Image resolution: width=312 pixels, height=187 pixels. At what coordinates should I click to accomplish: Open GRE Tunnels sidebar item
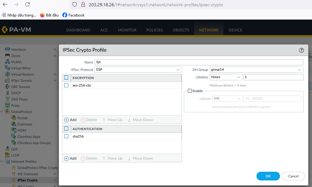20,87
